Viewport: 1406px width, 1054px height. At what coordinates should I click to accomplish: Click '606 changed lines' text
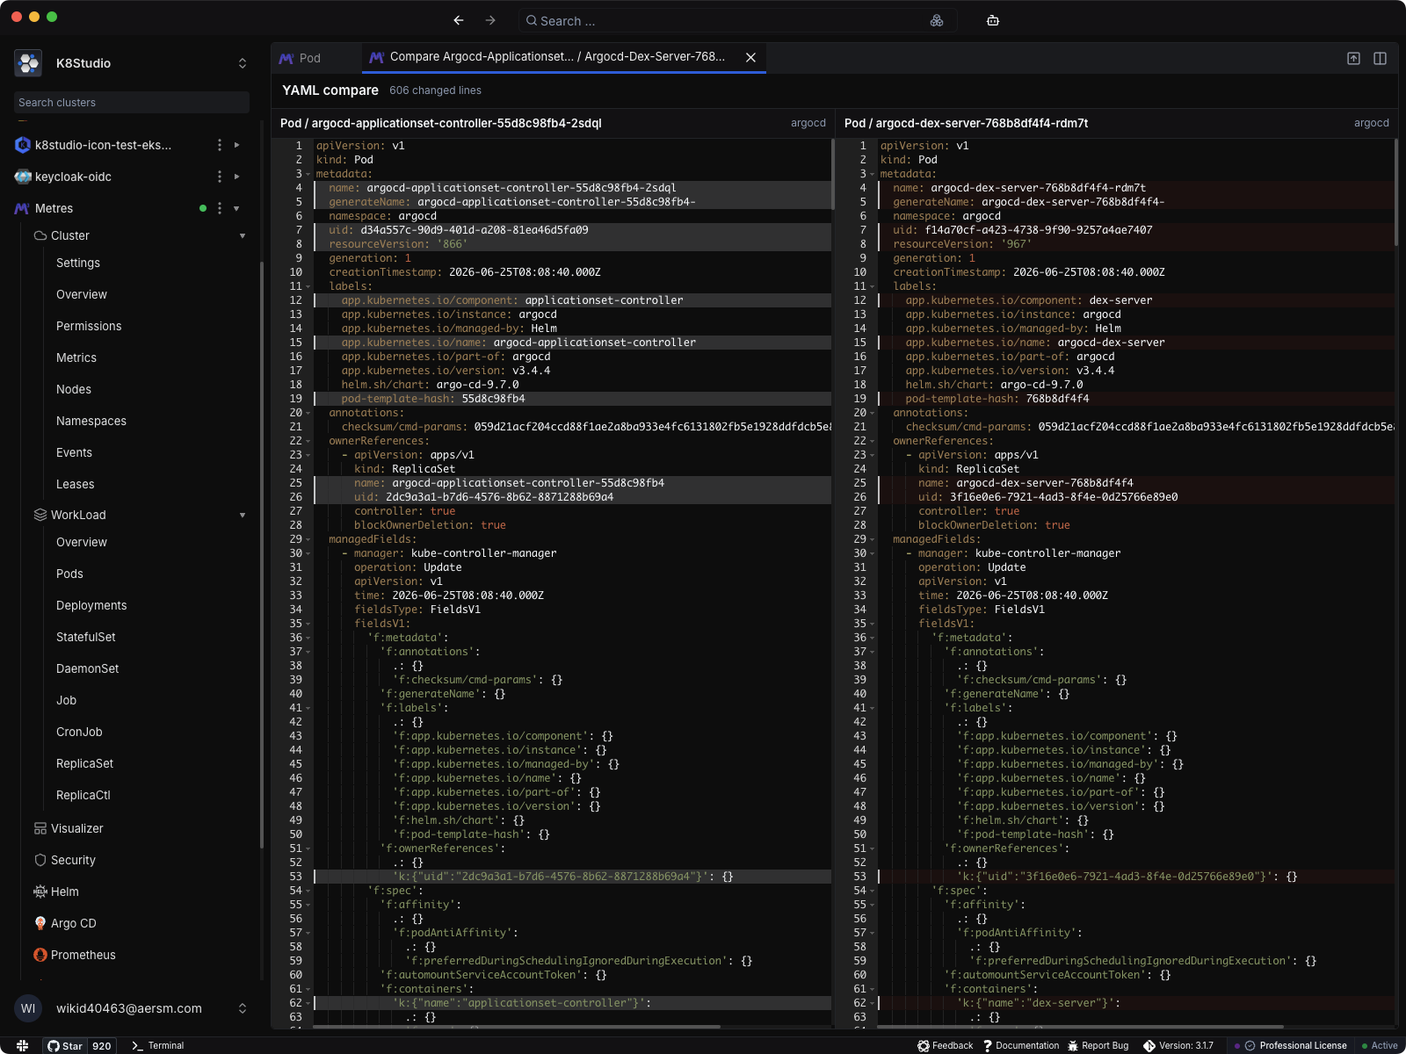[435, 90]
